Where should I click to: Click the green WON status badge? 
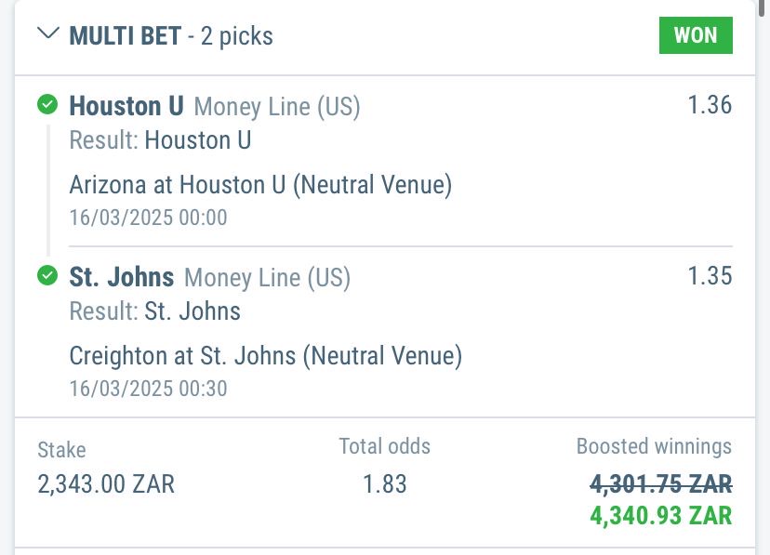pos(696,35)
